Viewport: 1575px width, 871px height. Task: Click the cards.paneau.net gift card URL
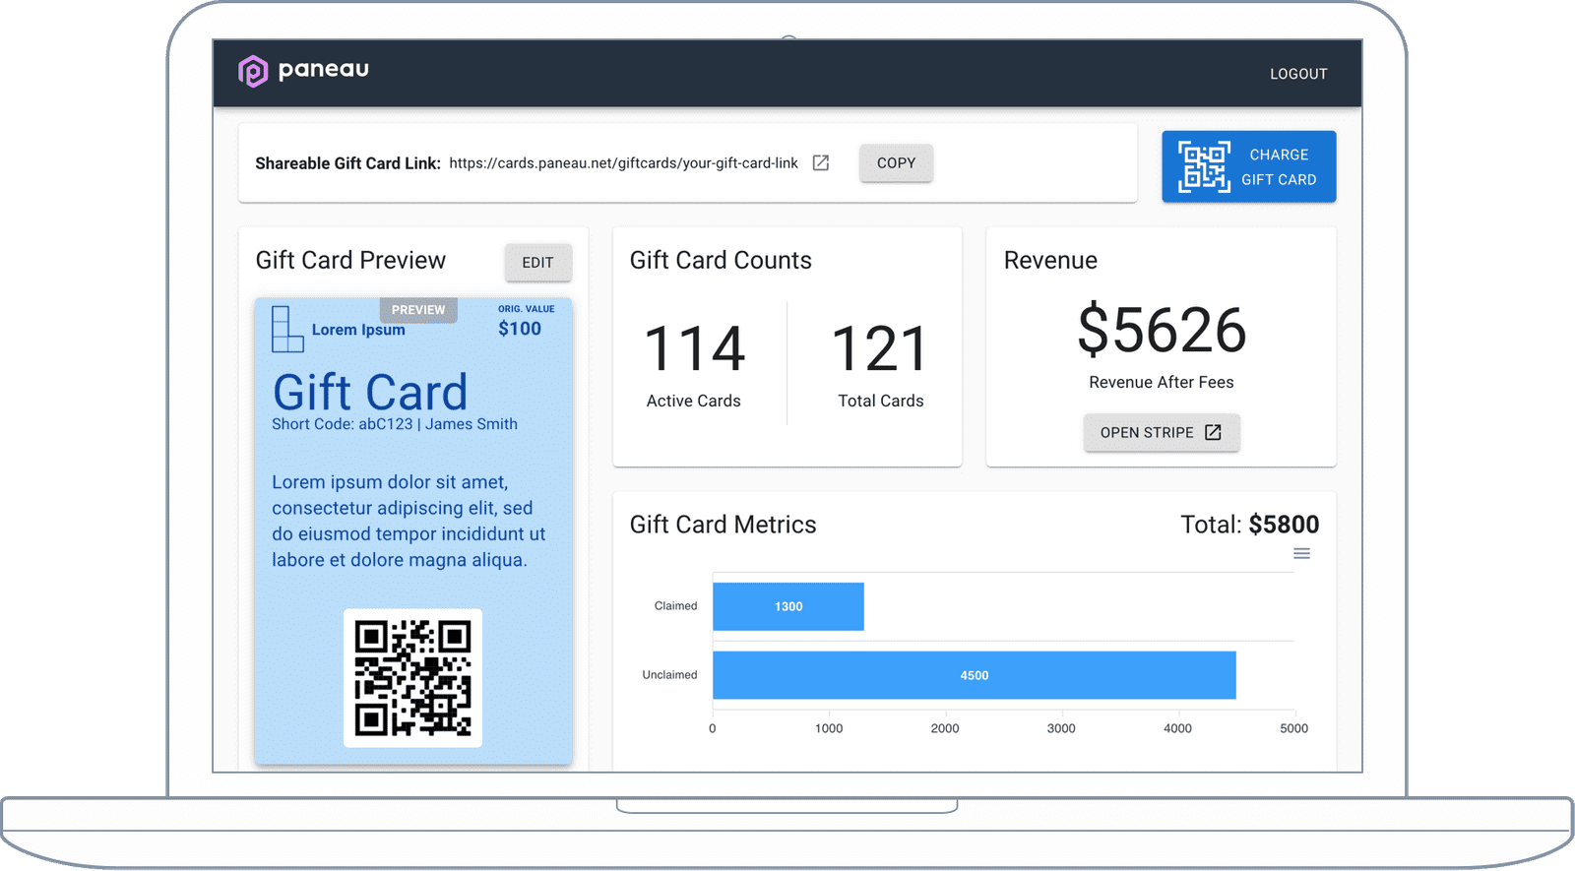(x=623, y=163)
